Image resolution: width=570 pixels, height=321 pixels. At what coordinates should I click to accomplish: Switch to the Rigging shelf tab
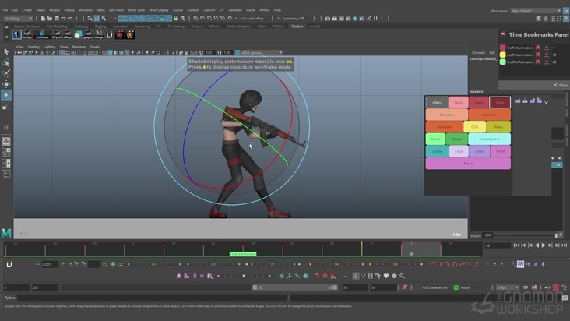(x=99, y=26)
